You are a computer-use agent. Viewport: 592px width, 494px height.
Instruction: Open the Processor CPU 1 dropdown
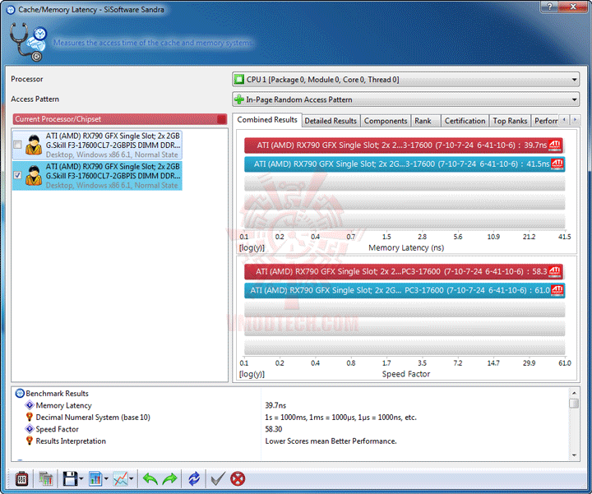[406, 80]
